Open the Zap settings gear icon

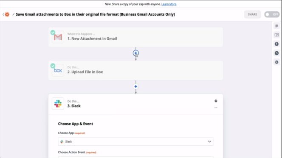(x=276, y=62)
